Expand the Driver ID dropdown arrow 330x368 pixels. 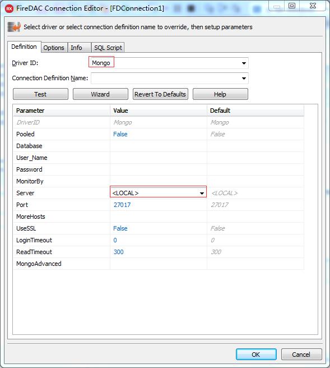(244, 63)
